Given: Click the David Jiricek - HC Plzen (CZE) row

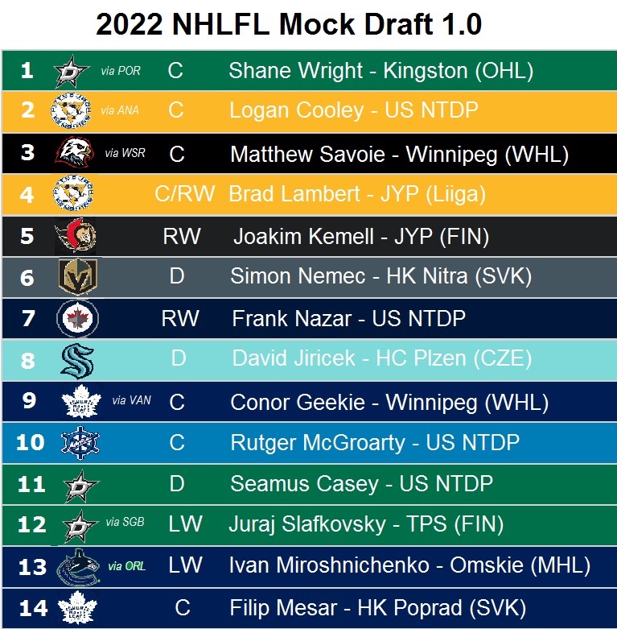Looking at the screenshot, I should [381, 358].
